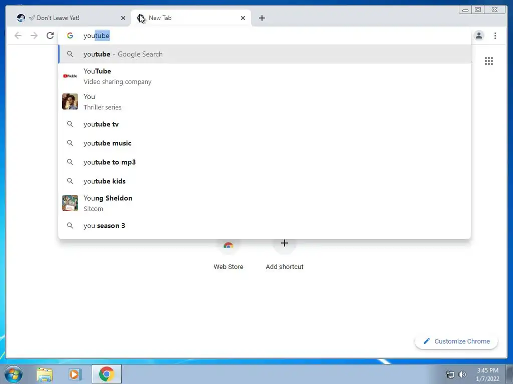Pick the 'youtube music' suggestion

265,143
